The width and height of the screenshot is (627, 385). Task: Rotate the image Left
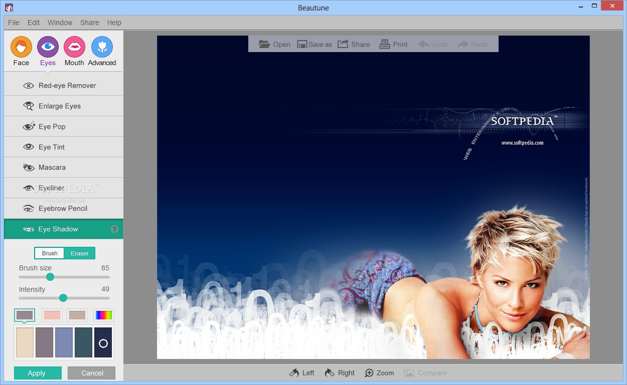pyautogui.click(x=302, y=373)
